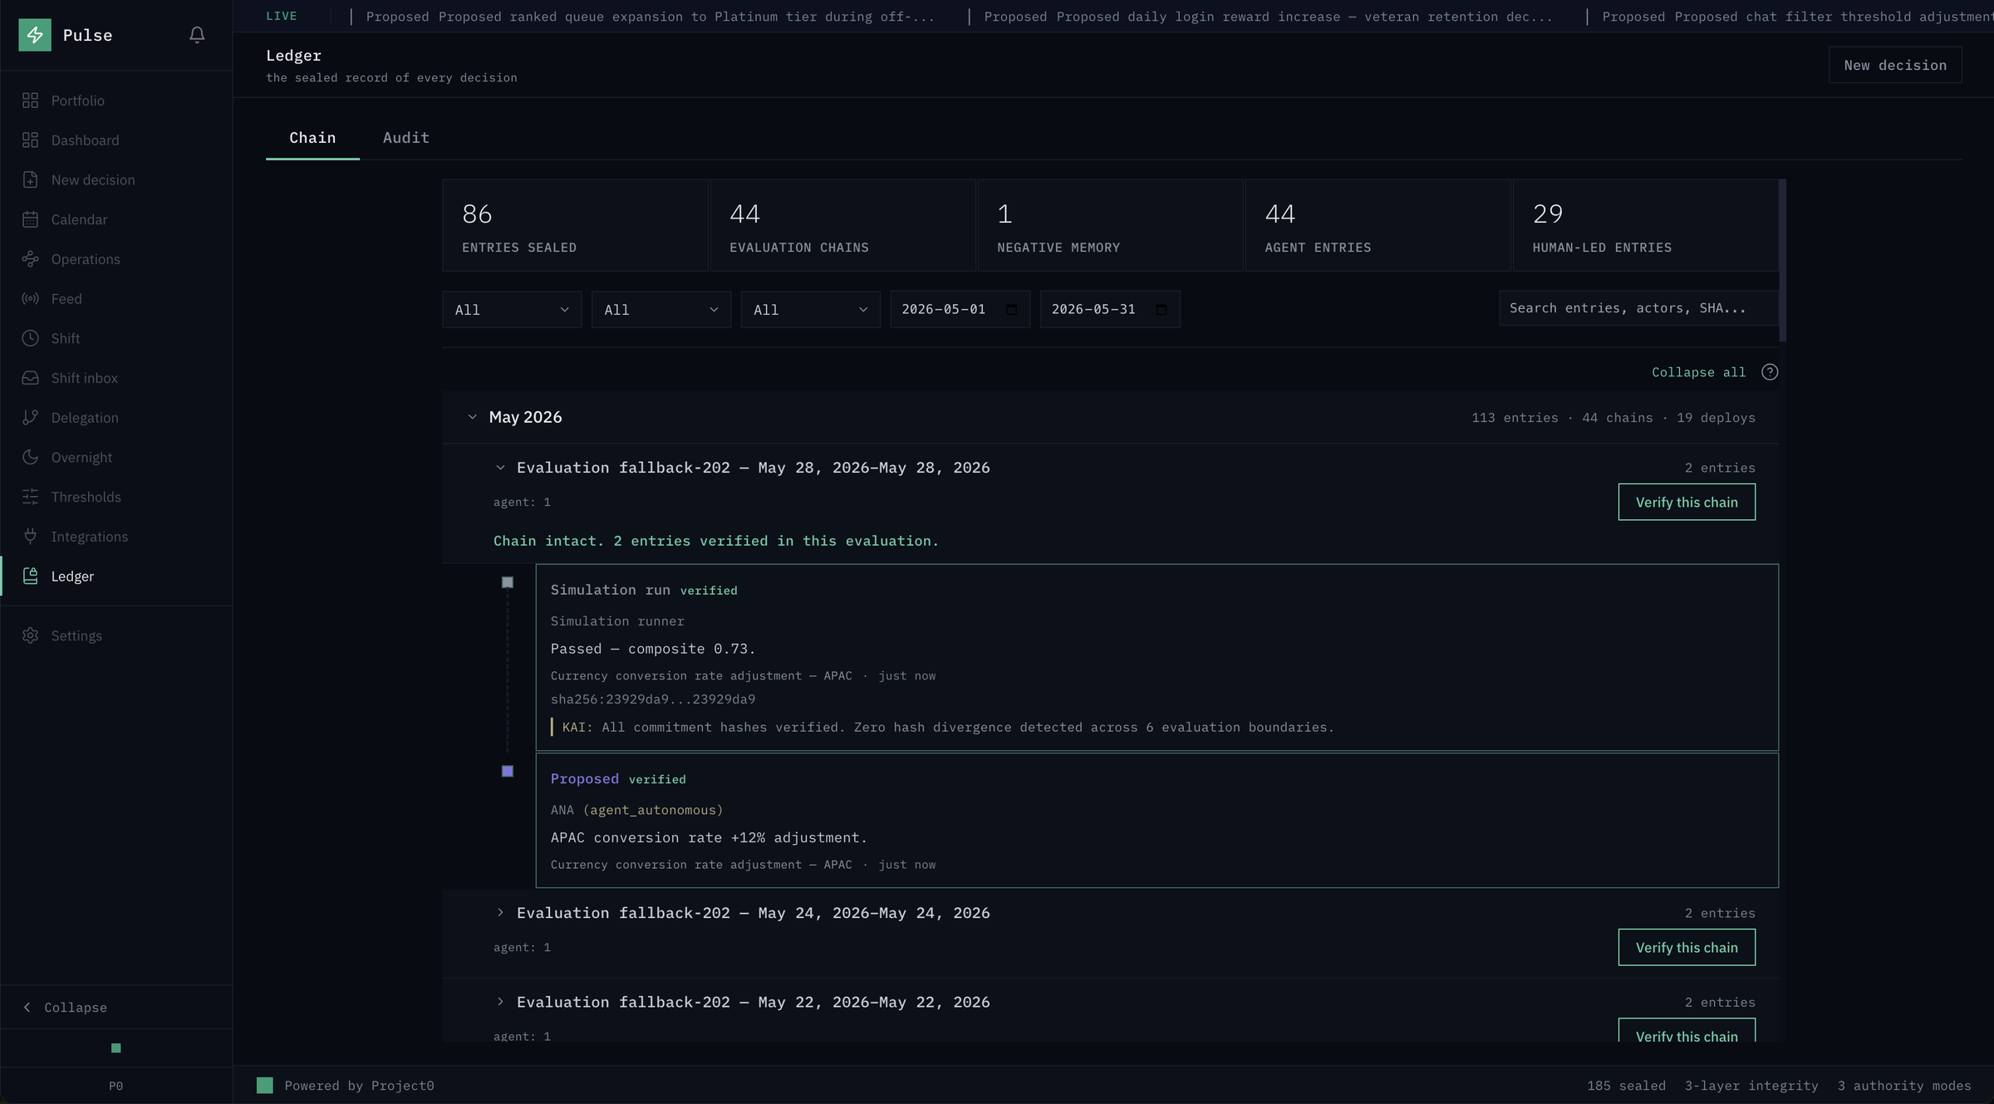Click the Dashboard icon in sidebar
Viewport: 1994px width, 1104px height.
click(x=31, y=140)
